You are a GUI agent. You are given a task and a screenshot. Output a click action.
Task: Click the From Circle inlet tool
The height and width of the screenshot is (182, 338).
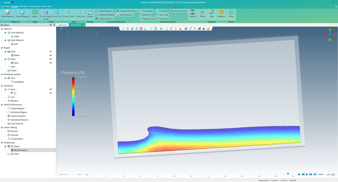[69, 13]
